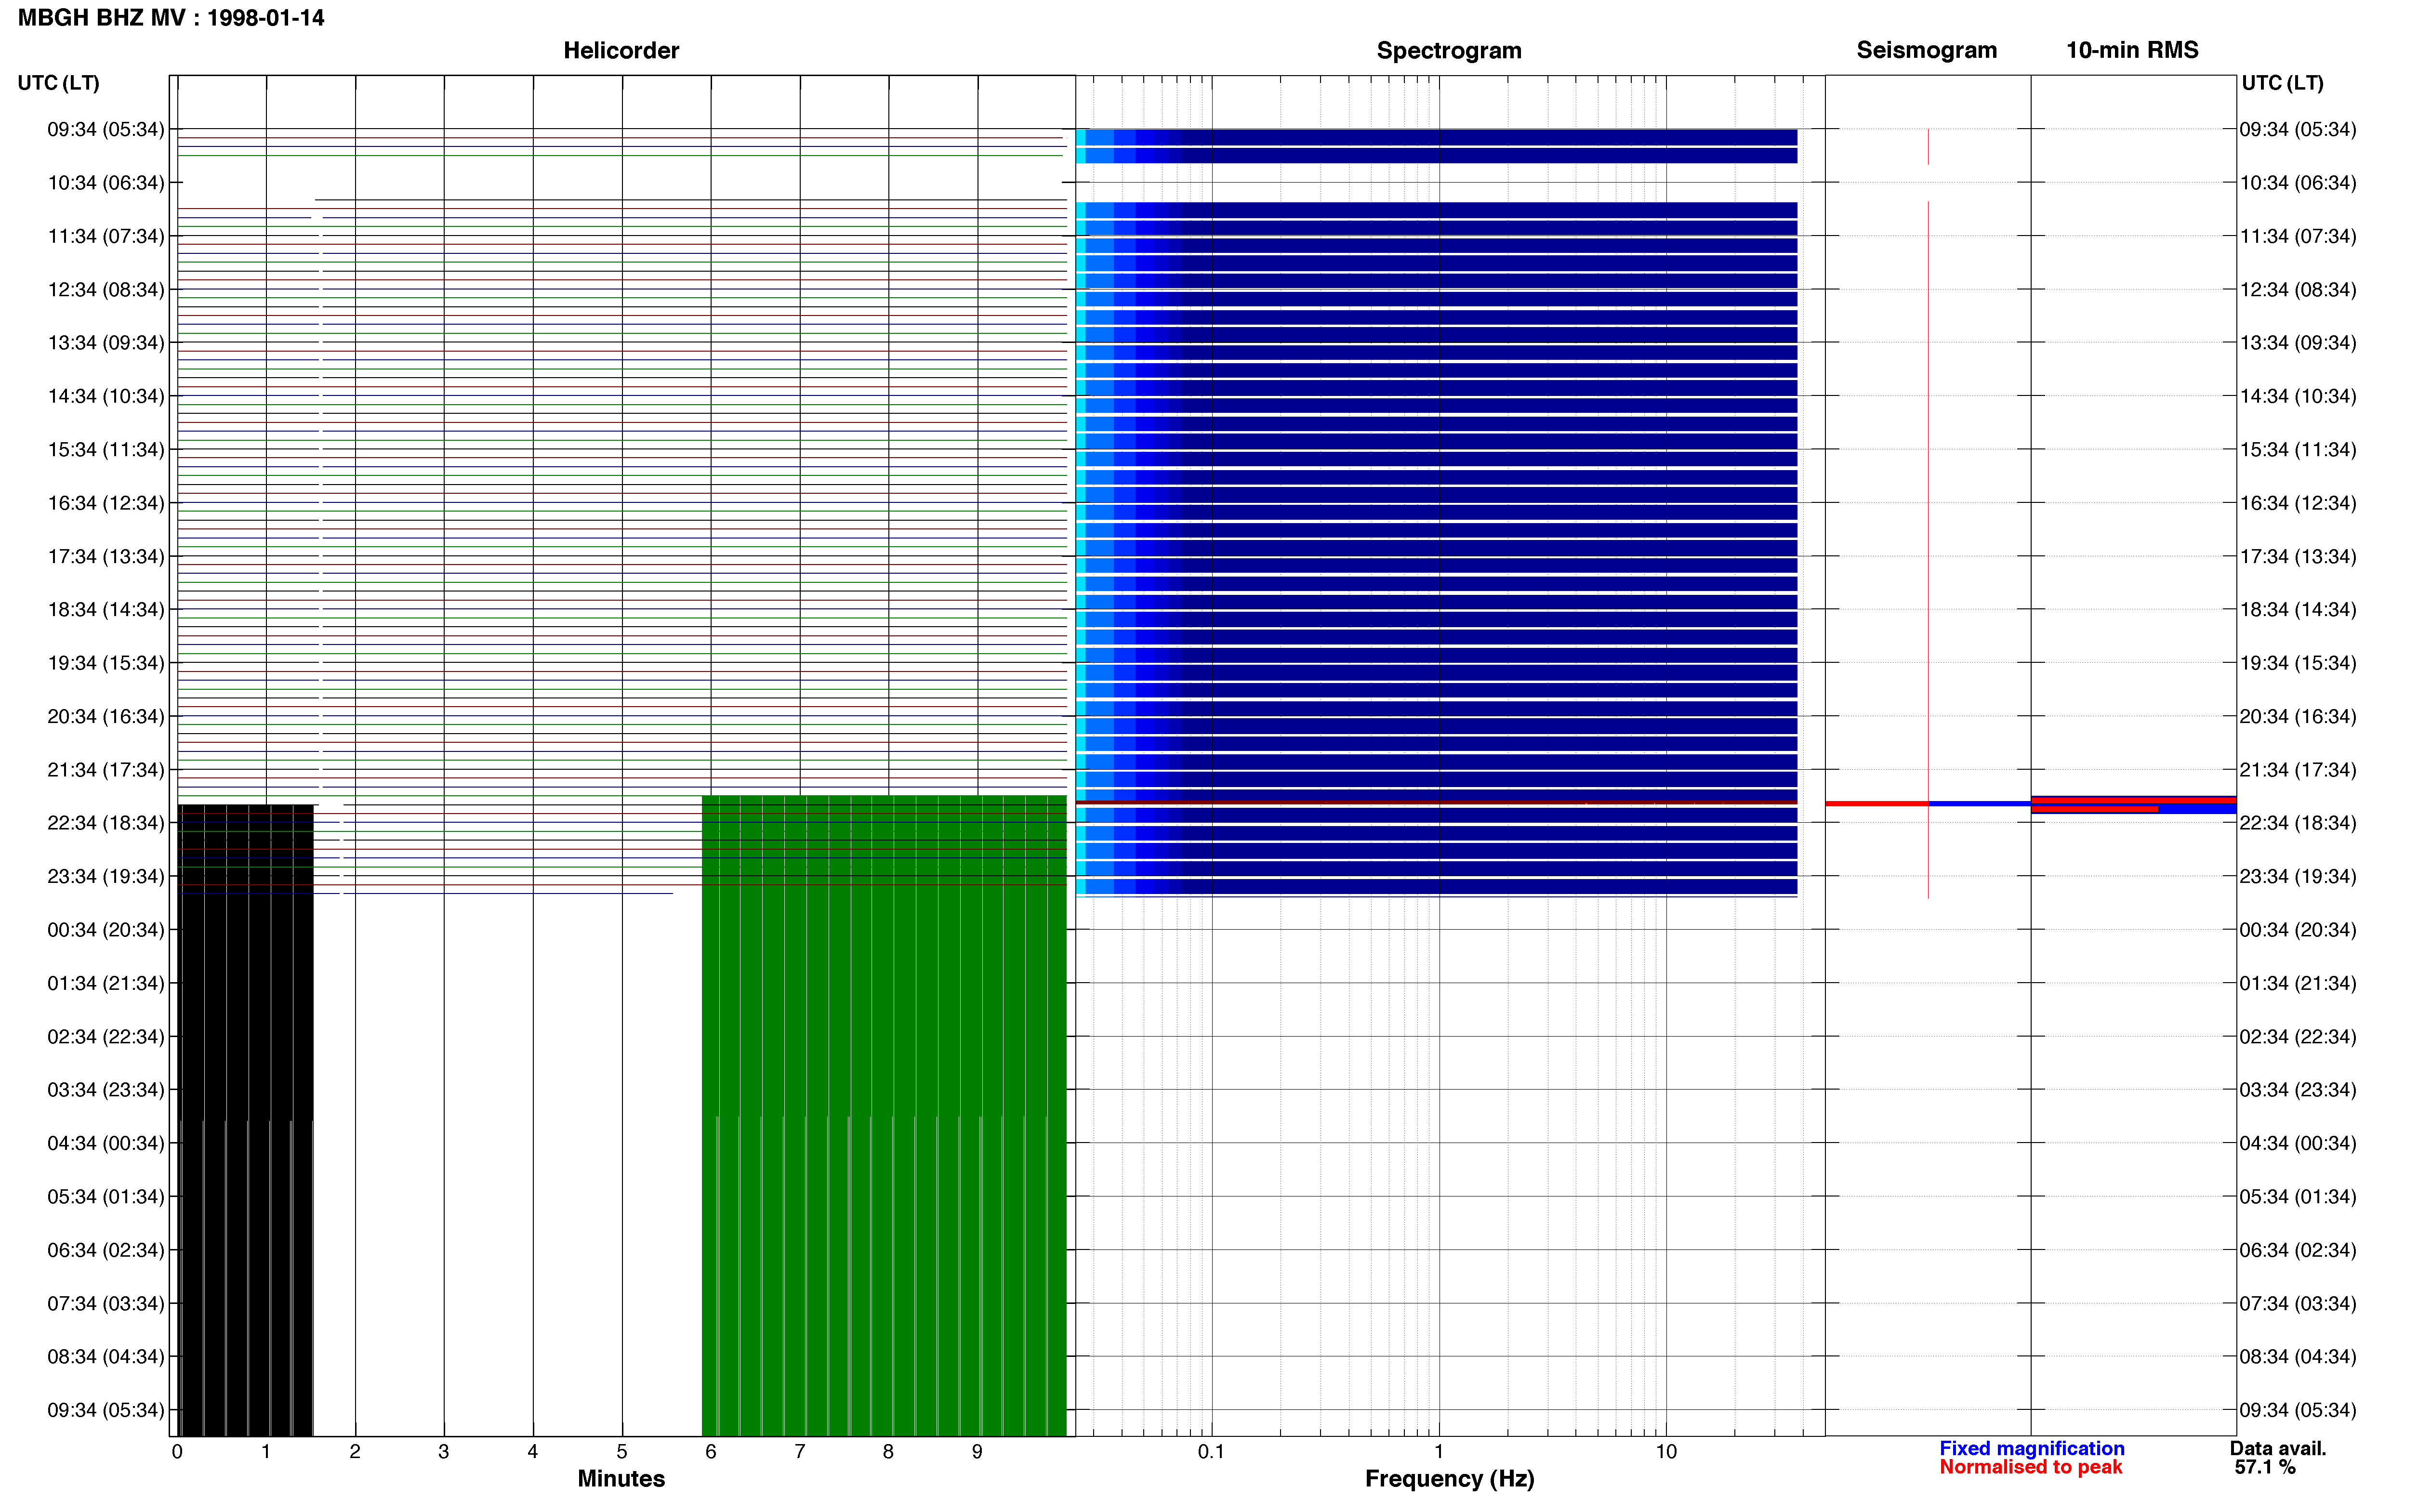
Task: Click the minute tick label '3'
Action: [x=444, y=1452]
